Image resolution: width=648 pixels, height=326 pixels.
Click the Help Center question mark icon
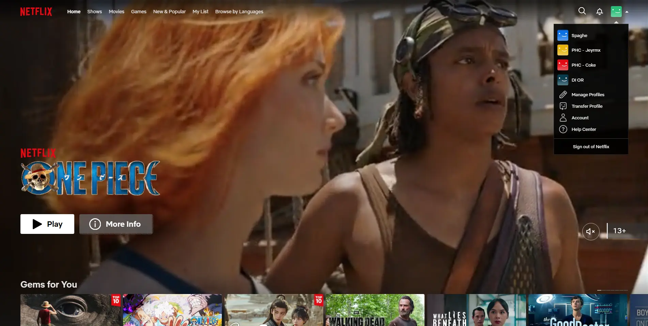(x=563, y=129)
